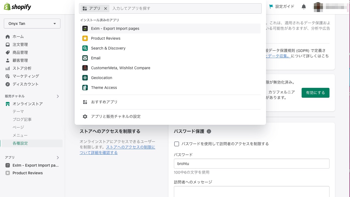Image resolution: width=350 pixels, height=197 pixels.
Task: Select CustomerMeta, Wishlist Compare app
Action: pos(170,68)
